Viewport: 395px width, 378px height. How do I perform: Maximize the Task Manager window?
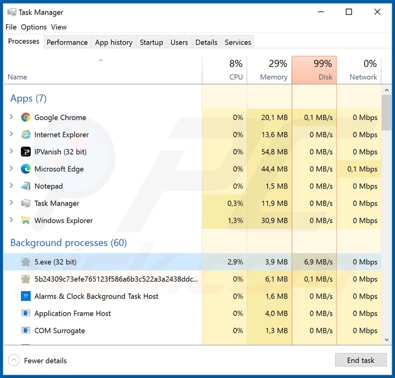coord(349,12)
